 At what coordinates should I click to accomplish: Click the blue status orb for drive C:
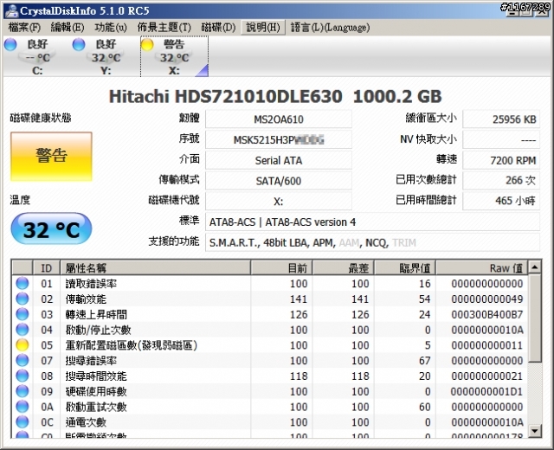click(10, 44)
